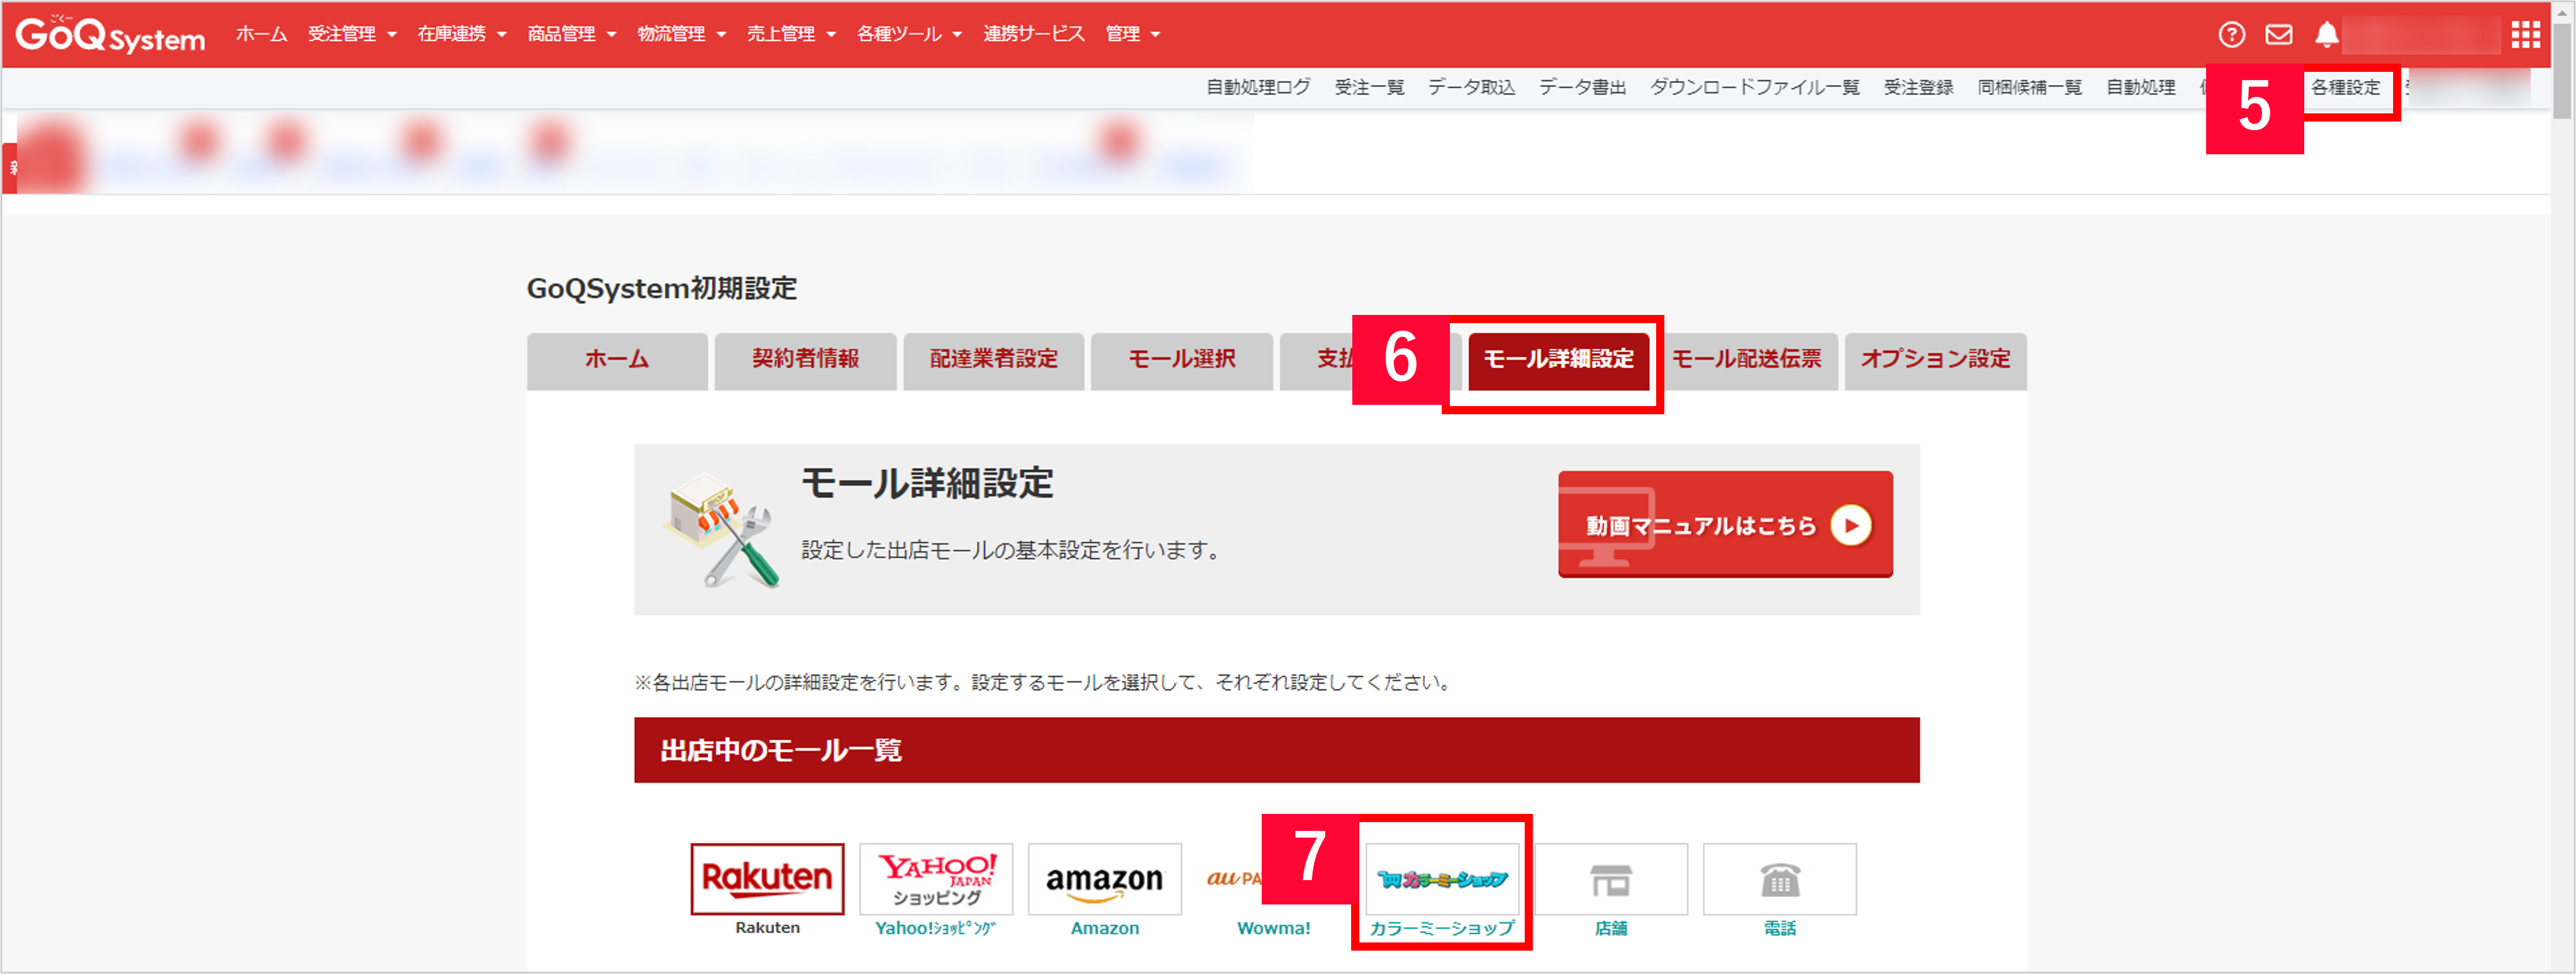Select the 電話 phone icon

(x=1780, y=879)
